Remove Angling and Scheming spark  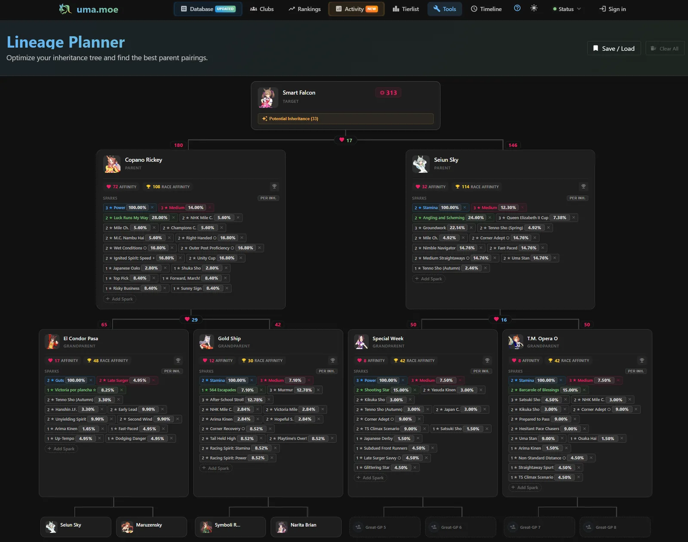point(490,217)
